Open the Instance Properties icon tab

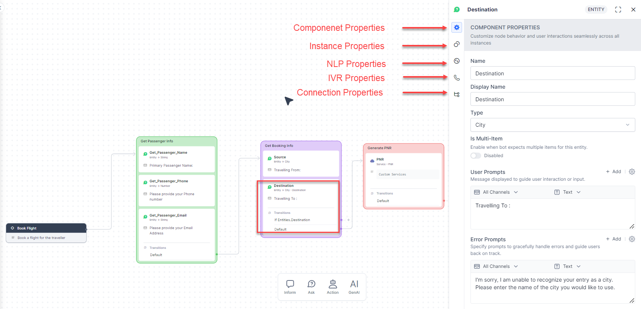tap(457, 44)
